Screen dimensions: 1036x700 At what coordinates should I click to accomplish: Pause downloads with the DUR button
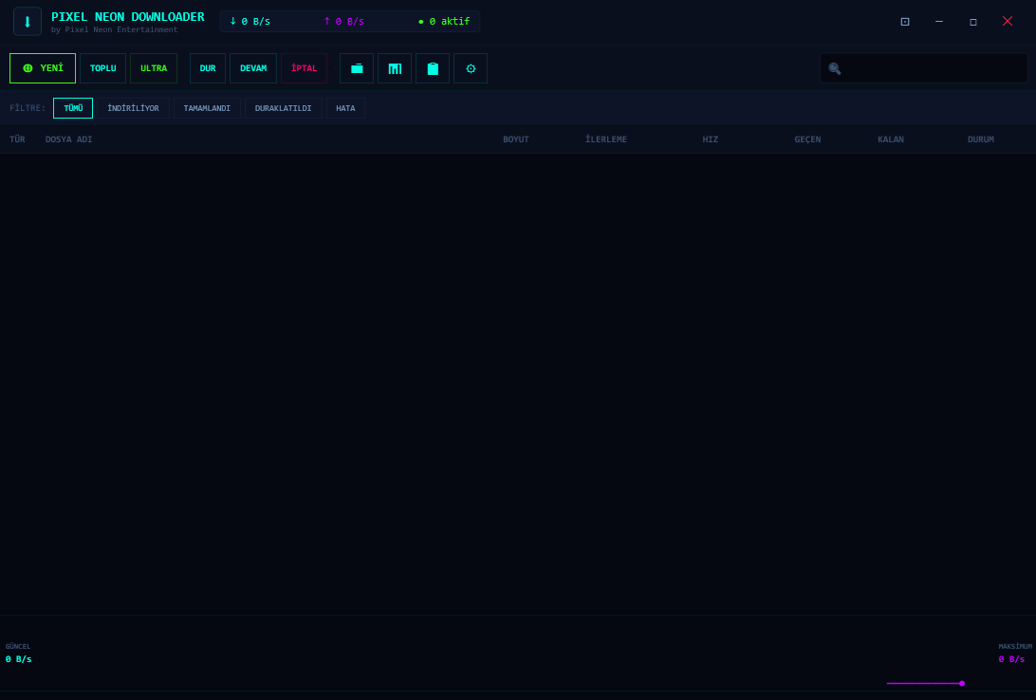(x=208, y=68)
